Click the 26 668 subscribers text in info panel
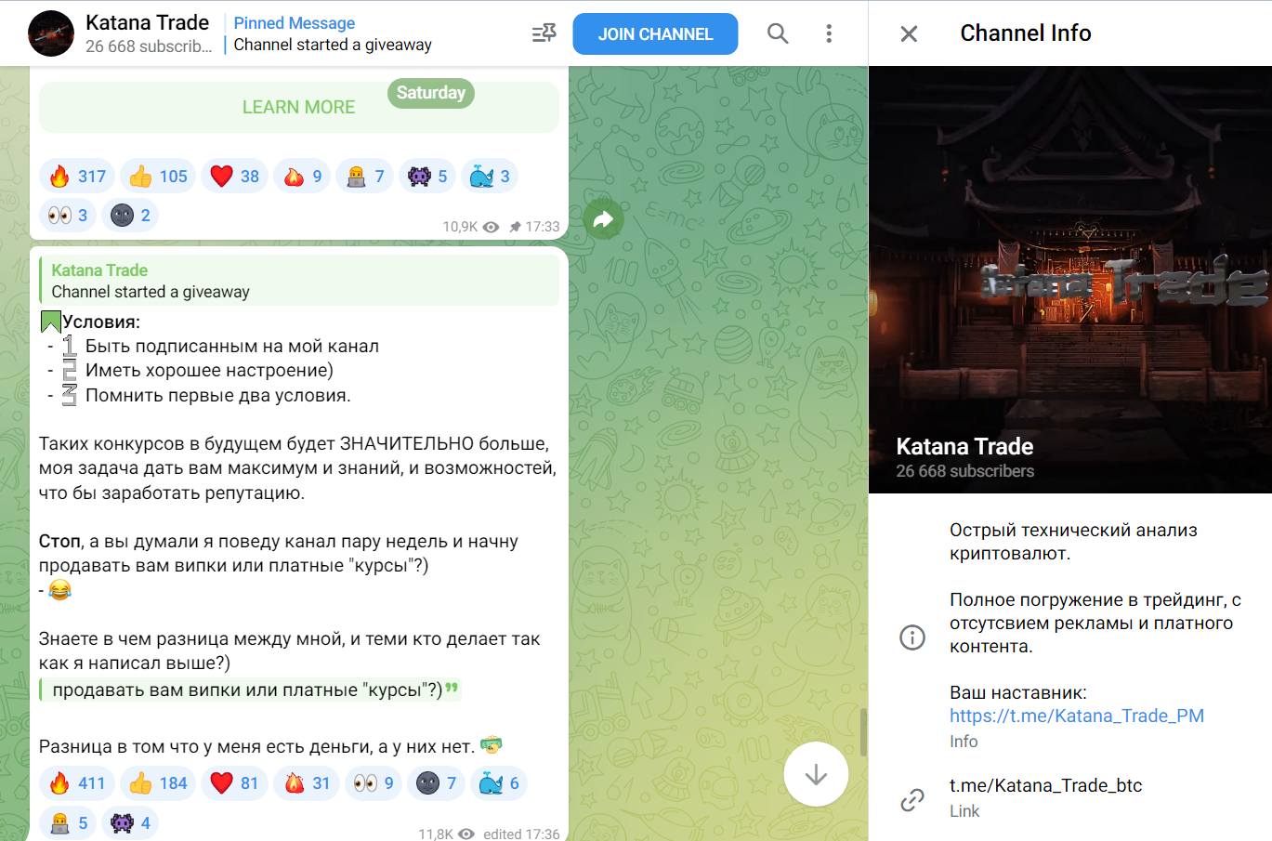Image resolution: width=1272 pixels, height=841 pixels. click(964, 471)
